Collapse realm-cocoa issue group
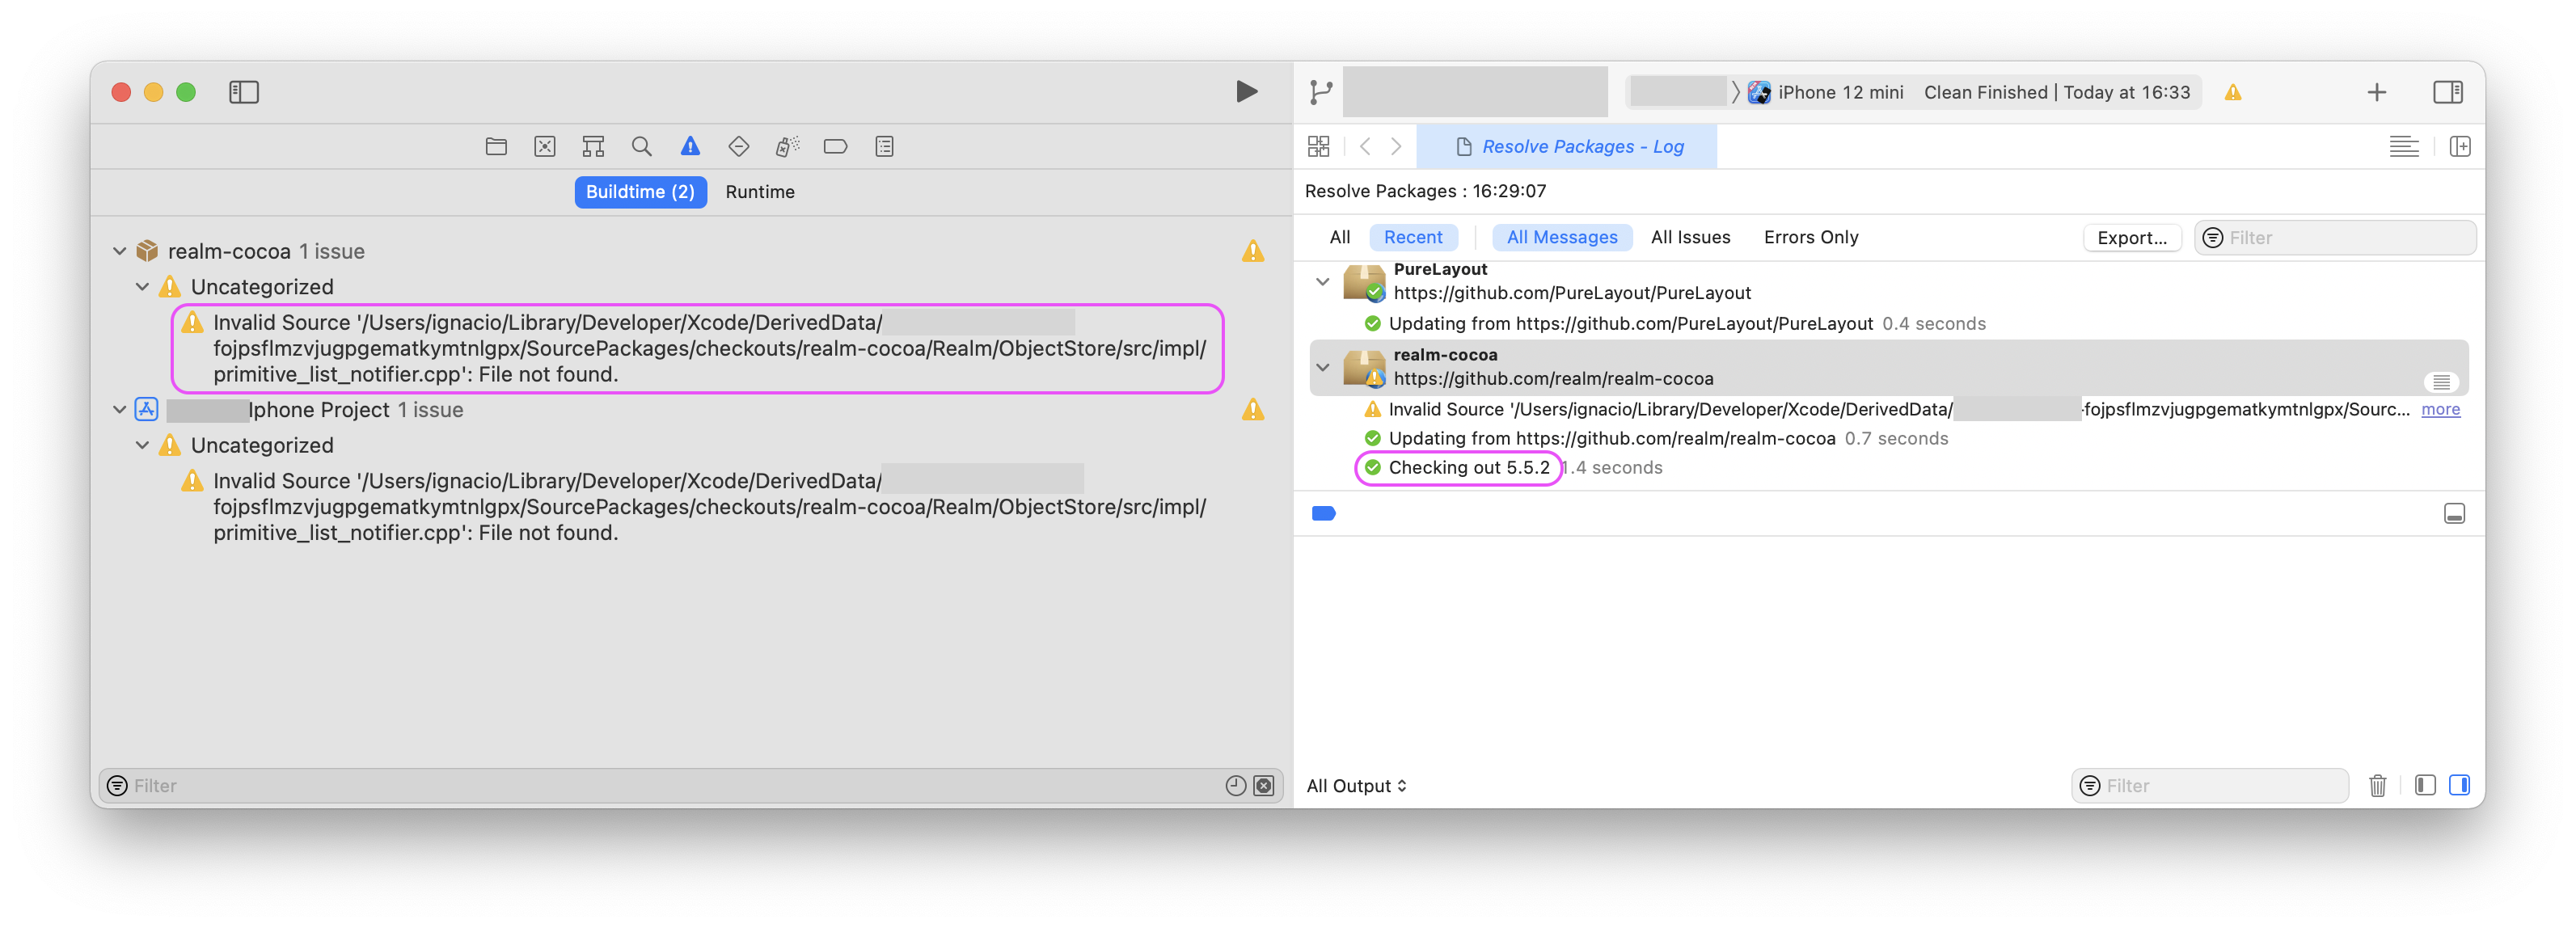 tap(120, 251)
